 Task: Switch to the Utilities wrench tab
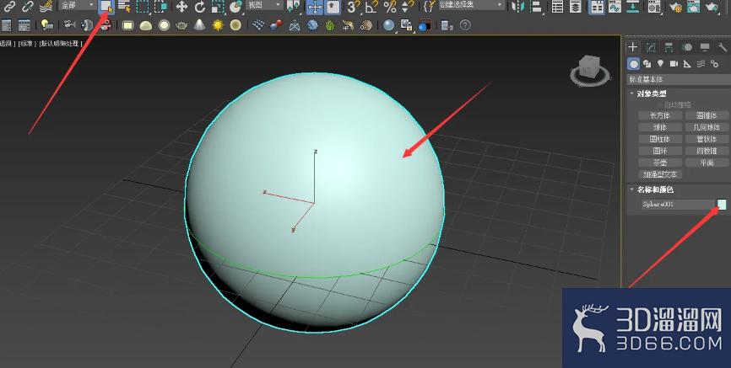[723, 47]
